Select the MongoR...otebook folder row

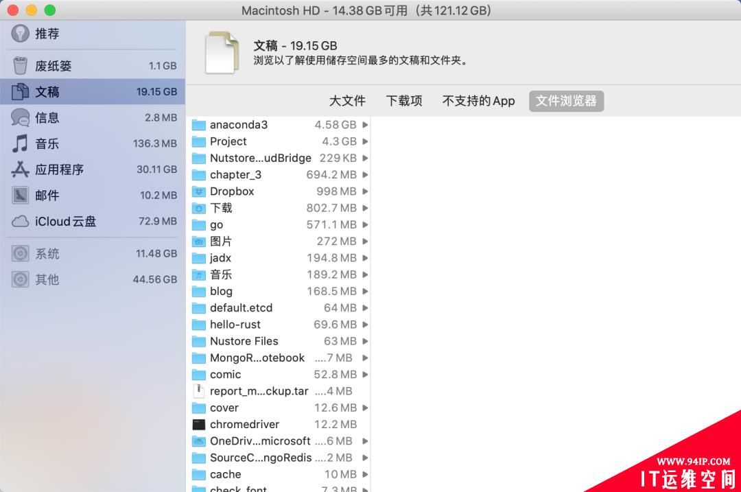click(279, 358)
